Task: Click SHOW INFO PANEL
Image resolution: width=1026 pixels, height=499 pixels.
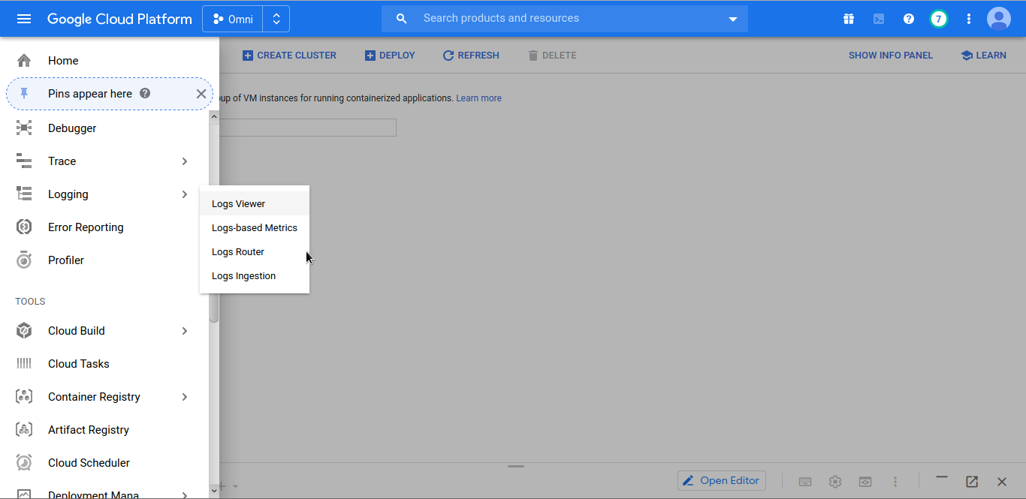Action: (891, 56)
